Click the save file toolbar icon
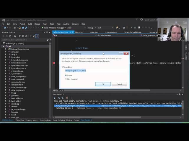 [x=23, y=28]
